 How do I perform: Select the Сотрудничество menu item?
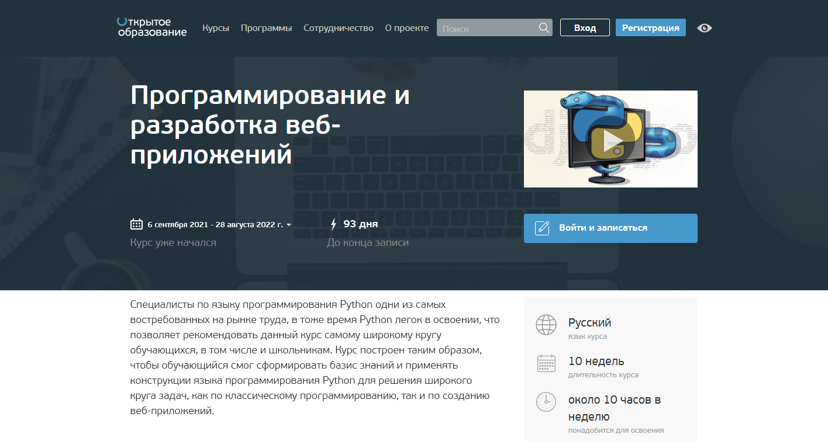338,27
